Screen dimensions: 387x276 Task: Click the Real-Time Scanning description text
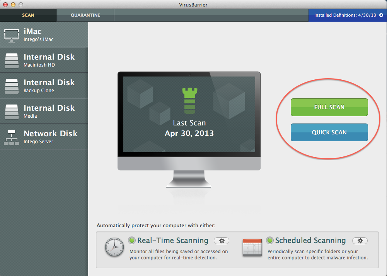(179, 254)
